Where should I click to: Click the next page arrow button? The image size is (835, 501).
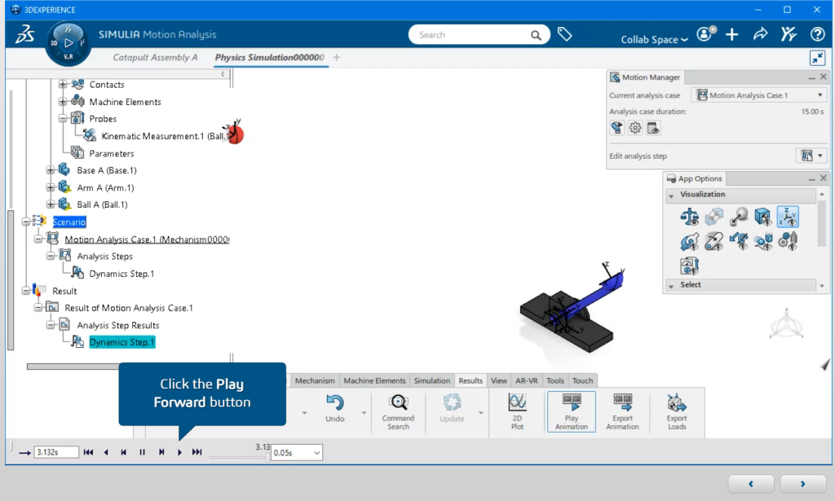pos(802,484)
